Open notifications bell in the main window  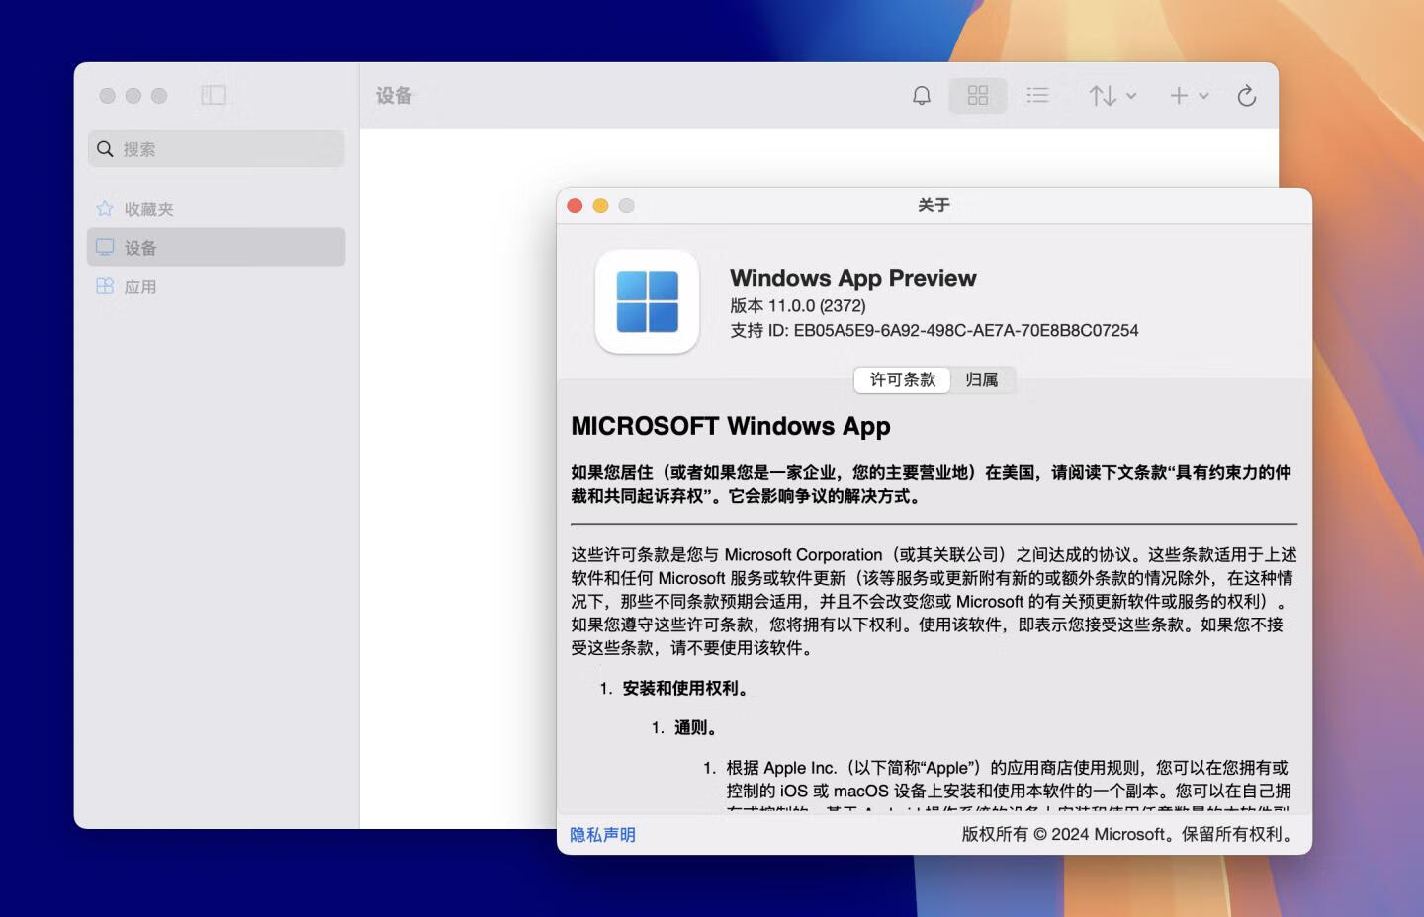point(921,95)
